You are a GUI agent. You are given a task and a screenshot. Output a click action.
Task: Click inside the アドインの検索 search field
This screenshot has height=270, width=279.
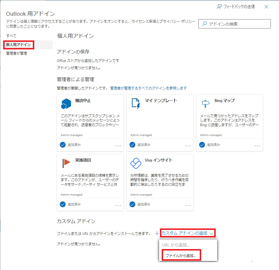[x=238, y=24]
